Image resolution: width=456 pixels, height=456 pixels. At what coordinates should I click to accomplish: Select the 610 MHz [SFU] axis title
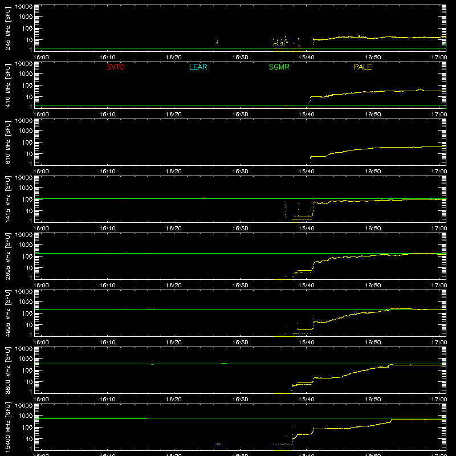8,142
